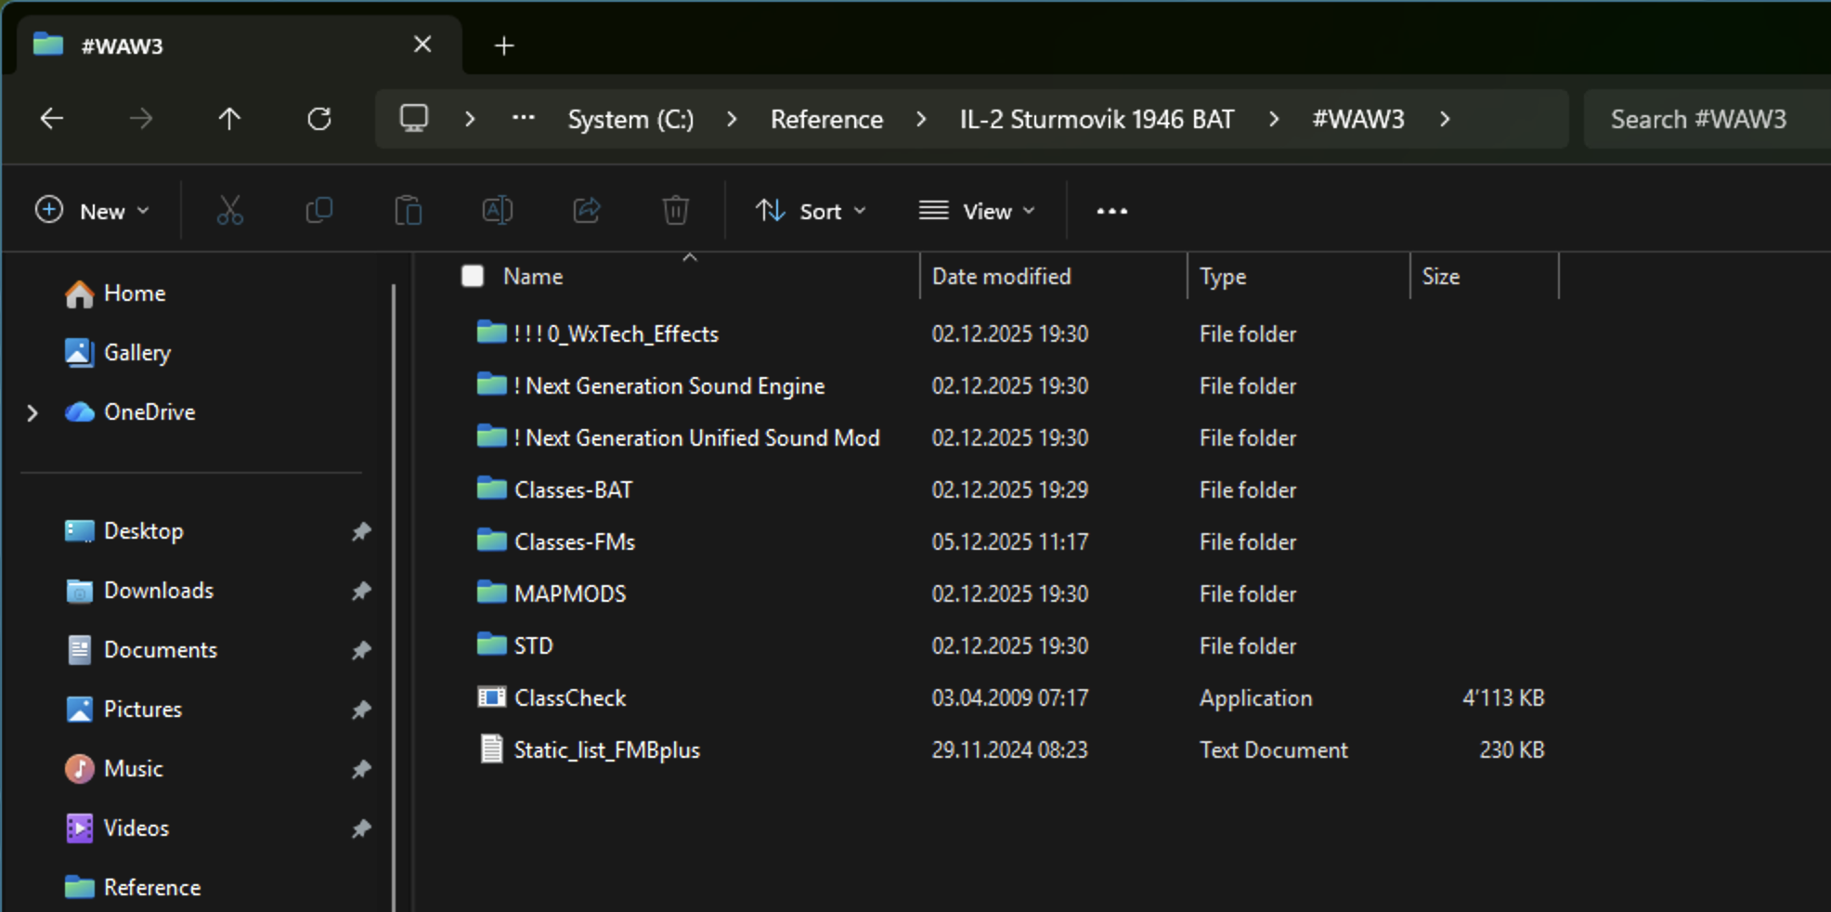Unpin Documents using its pin icon

pyautogui.click(x=361, y=650)
